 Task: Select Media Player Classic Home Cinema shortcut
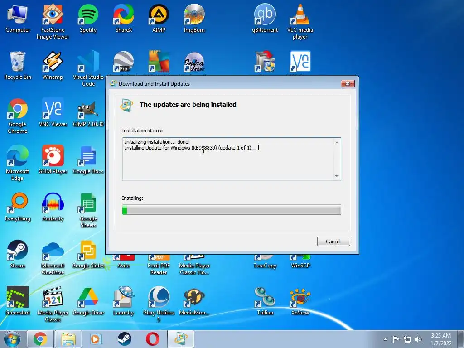pyautogui.click(x=194, y=265)
